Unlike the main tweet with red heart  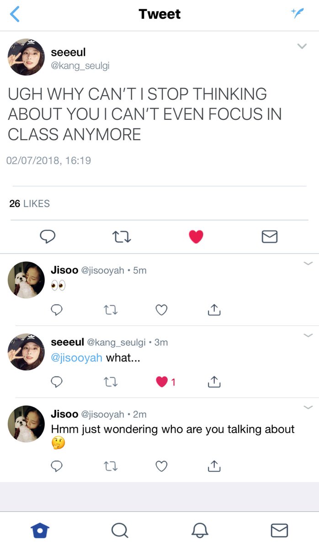tap(196, 237)
